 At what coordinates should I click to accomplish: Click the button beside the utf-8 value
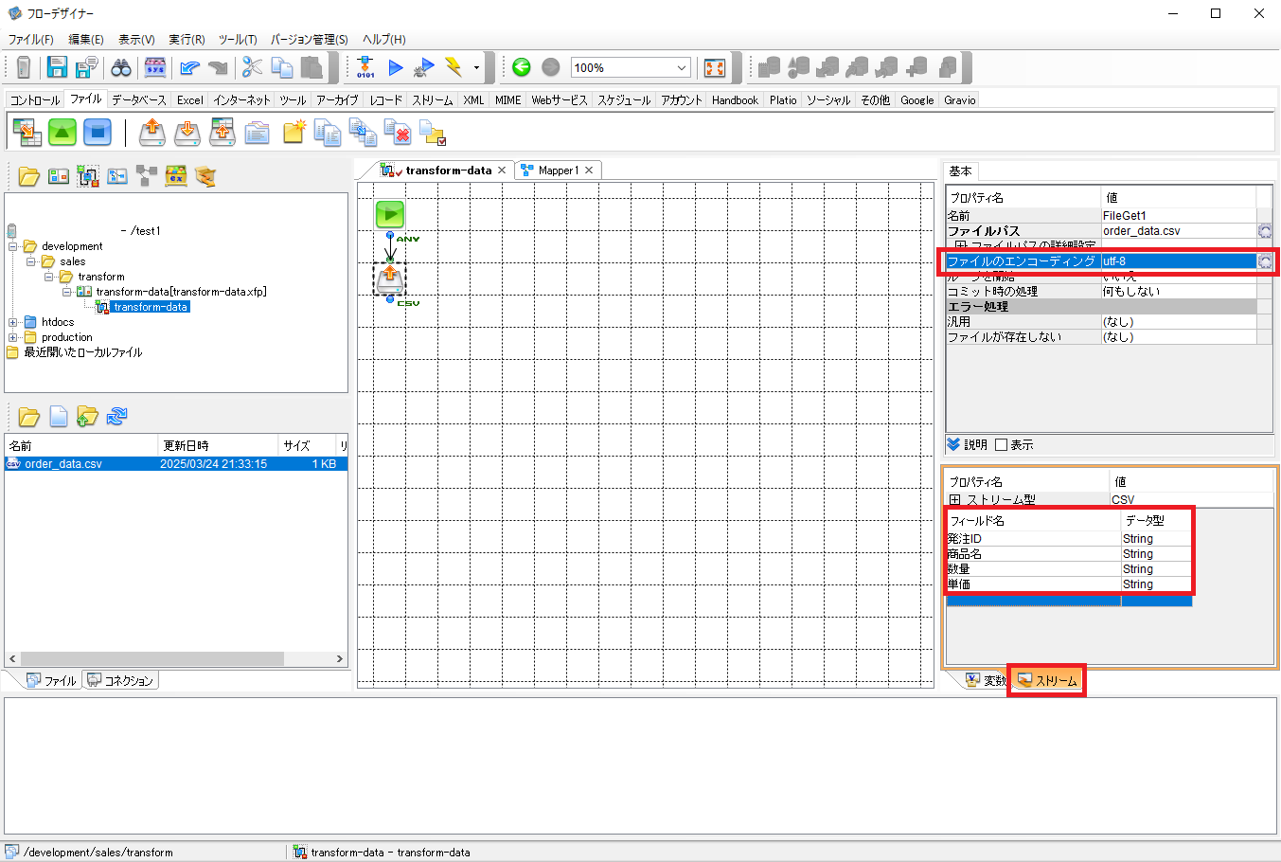(1265, 261)
